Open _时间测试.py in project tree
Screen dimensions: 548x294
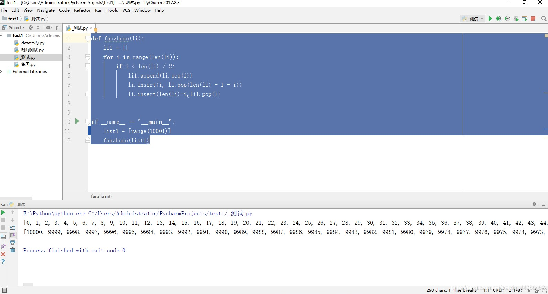[29, 50]
